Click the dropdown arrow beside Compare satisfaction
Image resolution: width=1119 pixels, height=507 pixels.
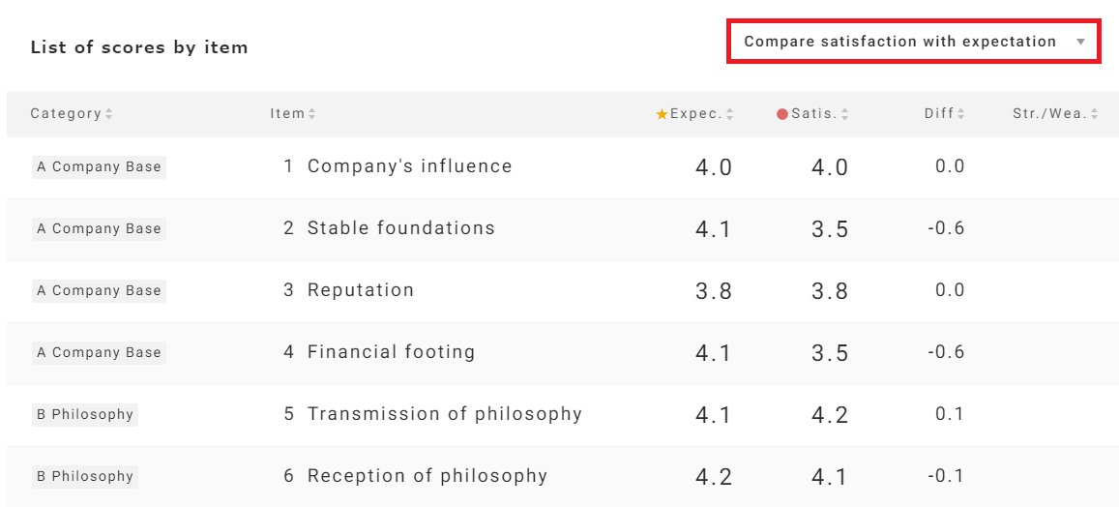1080,43
